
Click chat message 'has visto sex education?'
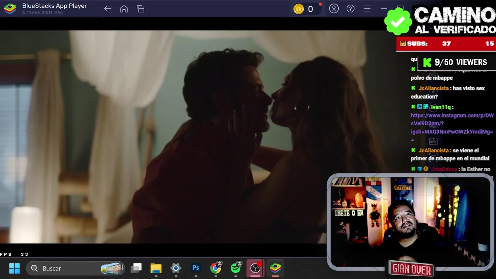448,92
